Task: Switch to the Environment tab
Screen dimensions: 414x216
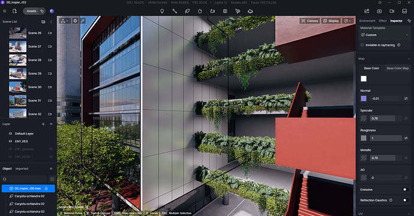Action: click(x=367, y=21)
